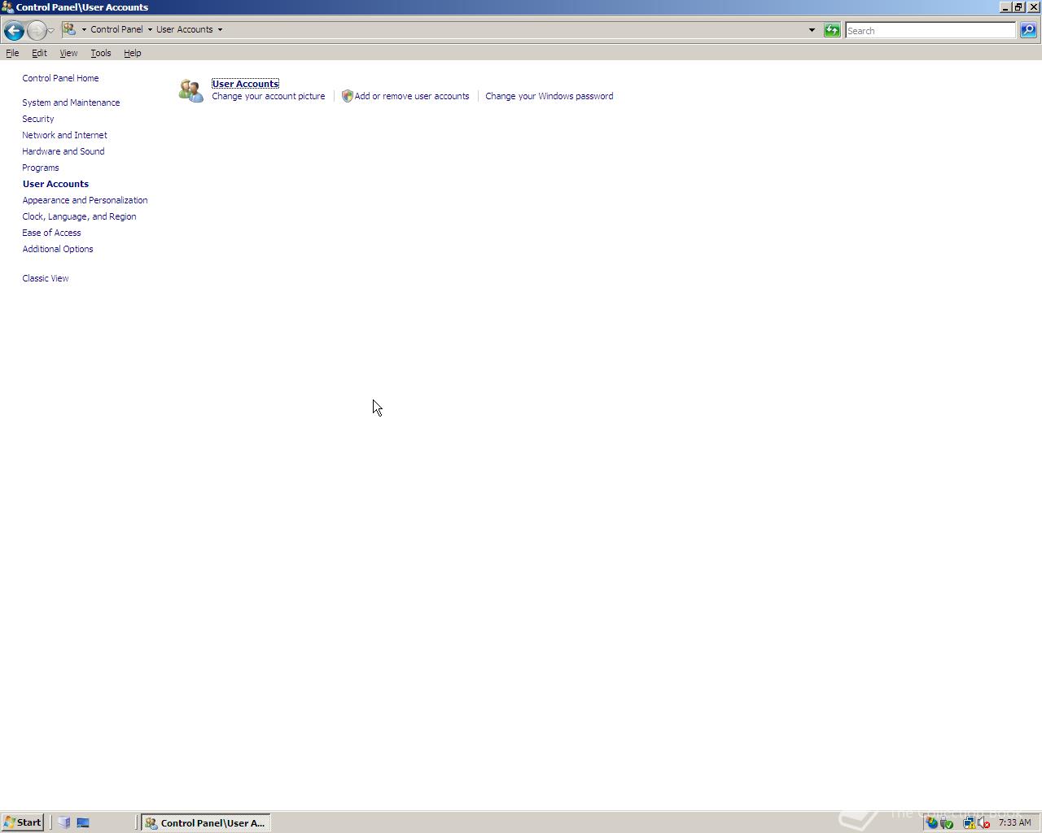Focus the Search input box
Screen dimensions: 1042x833
pos(930,31)
